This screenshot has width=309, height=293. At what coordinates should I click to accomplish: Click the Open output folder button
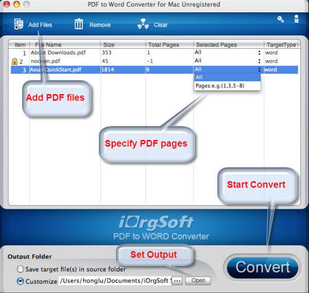pyautogui.click(x=198, y=281)
